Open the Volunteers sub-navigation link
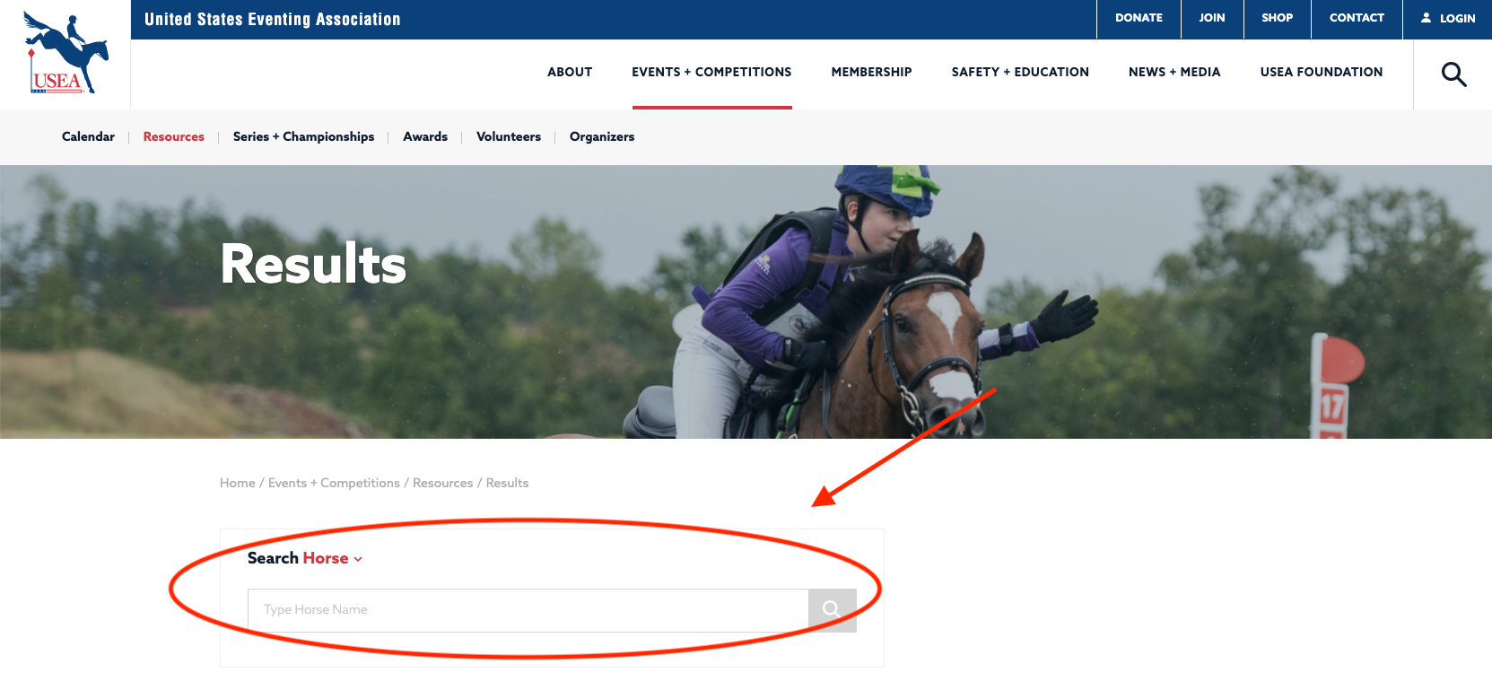 (509, 136)
